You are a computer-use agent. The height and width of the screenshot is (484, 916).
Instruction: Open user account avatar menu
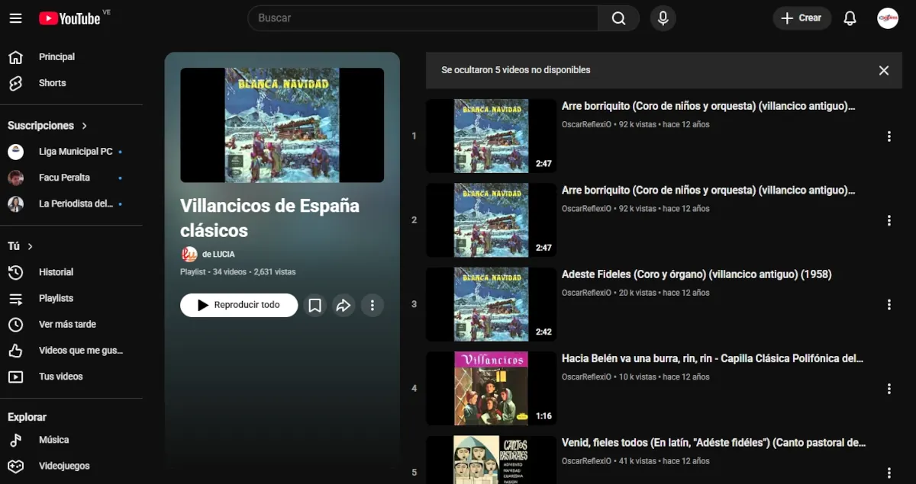887,18
